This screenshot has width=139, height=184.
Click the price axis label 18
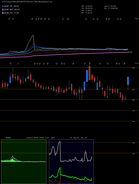tap(133, 122)
